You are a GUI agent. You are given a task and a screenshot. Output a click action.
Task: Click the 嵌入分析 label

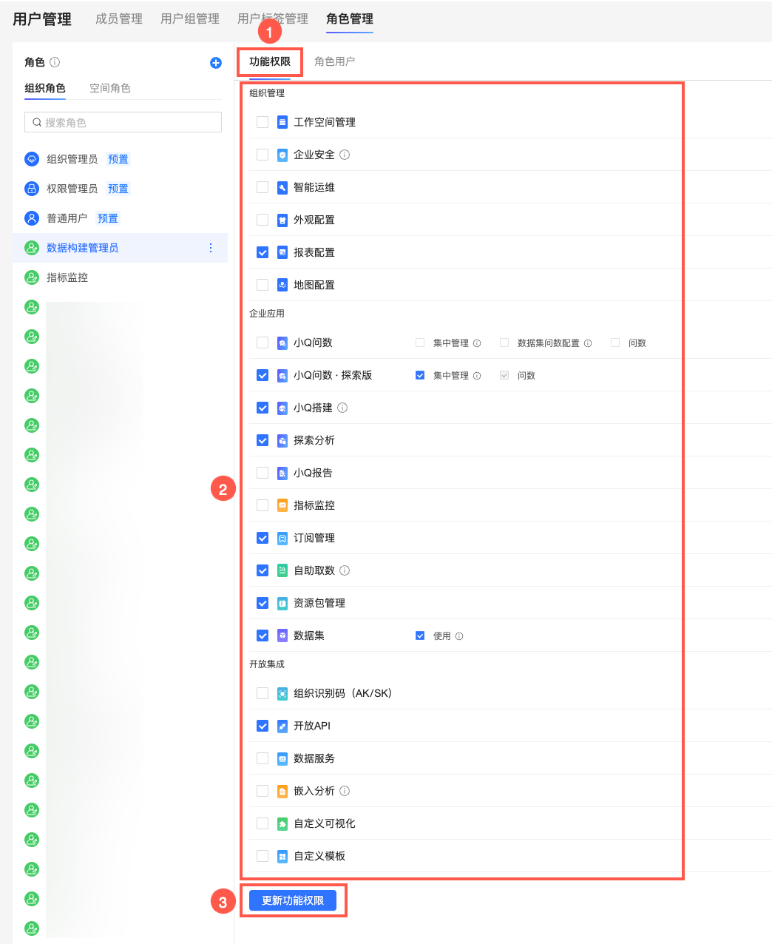tap(314, 791)
